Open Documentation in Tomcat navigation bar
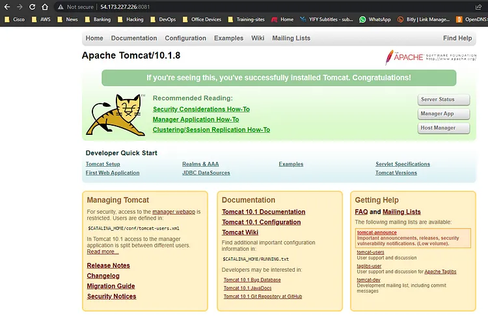The image size is (488, 316). point(134,38)
